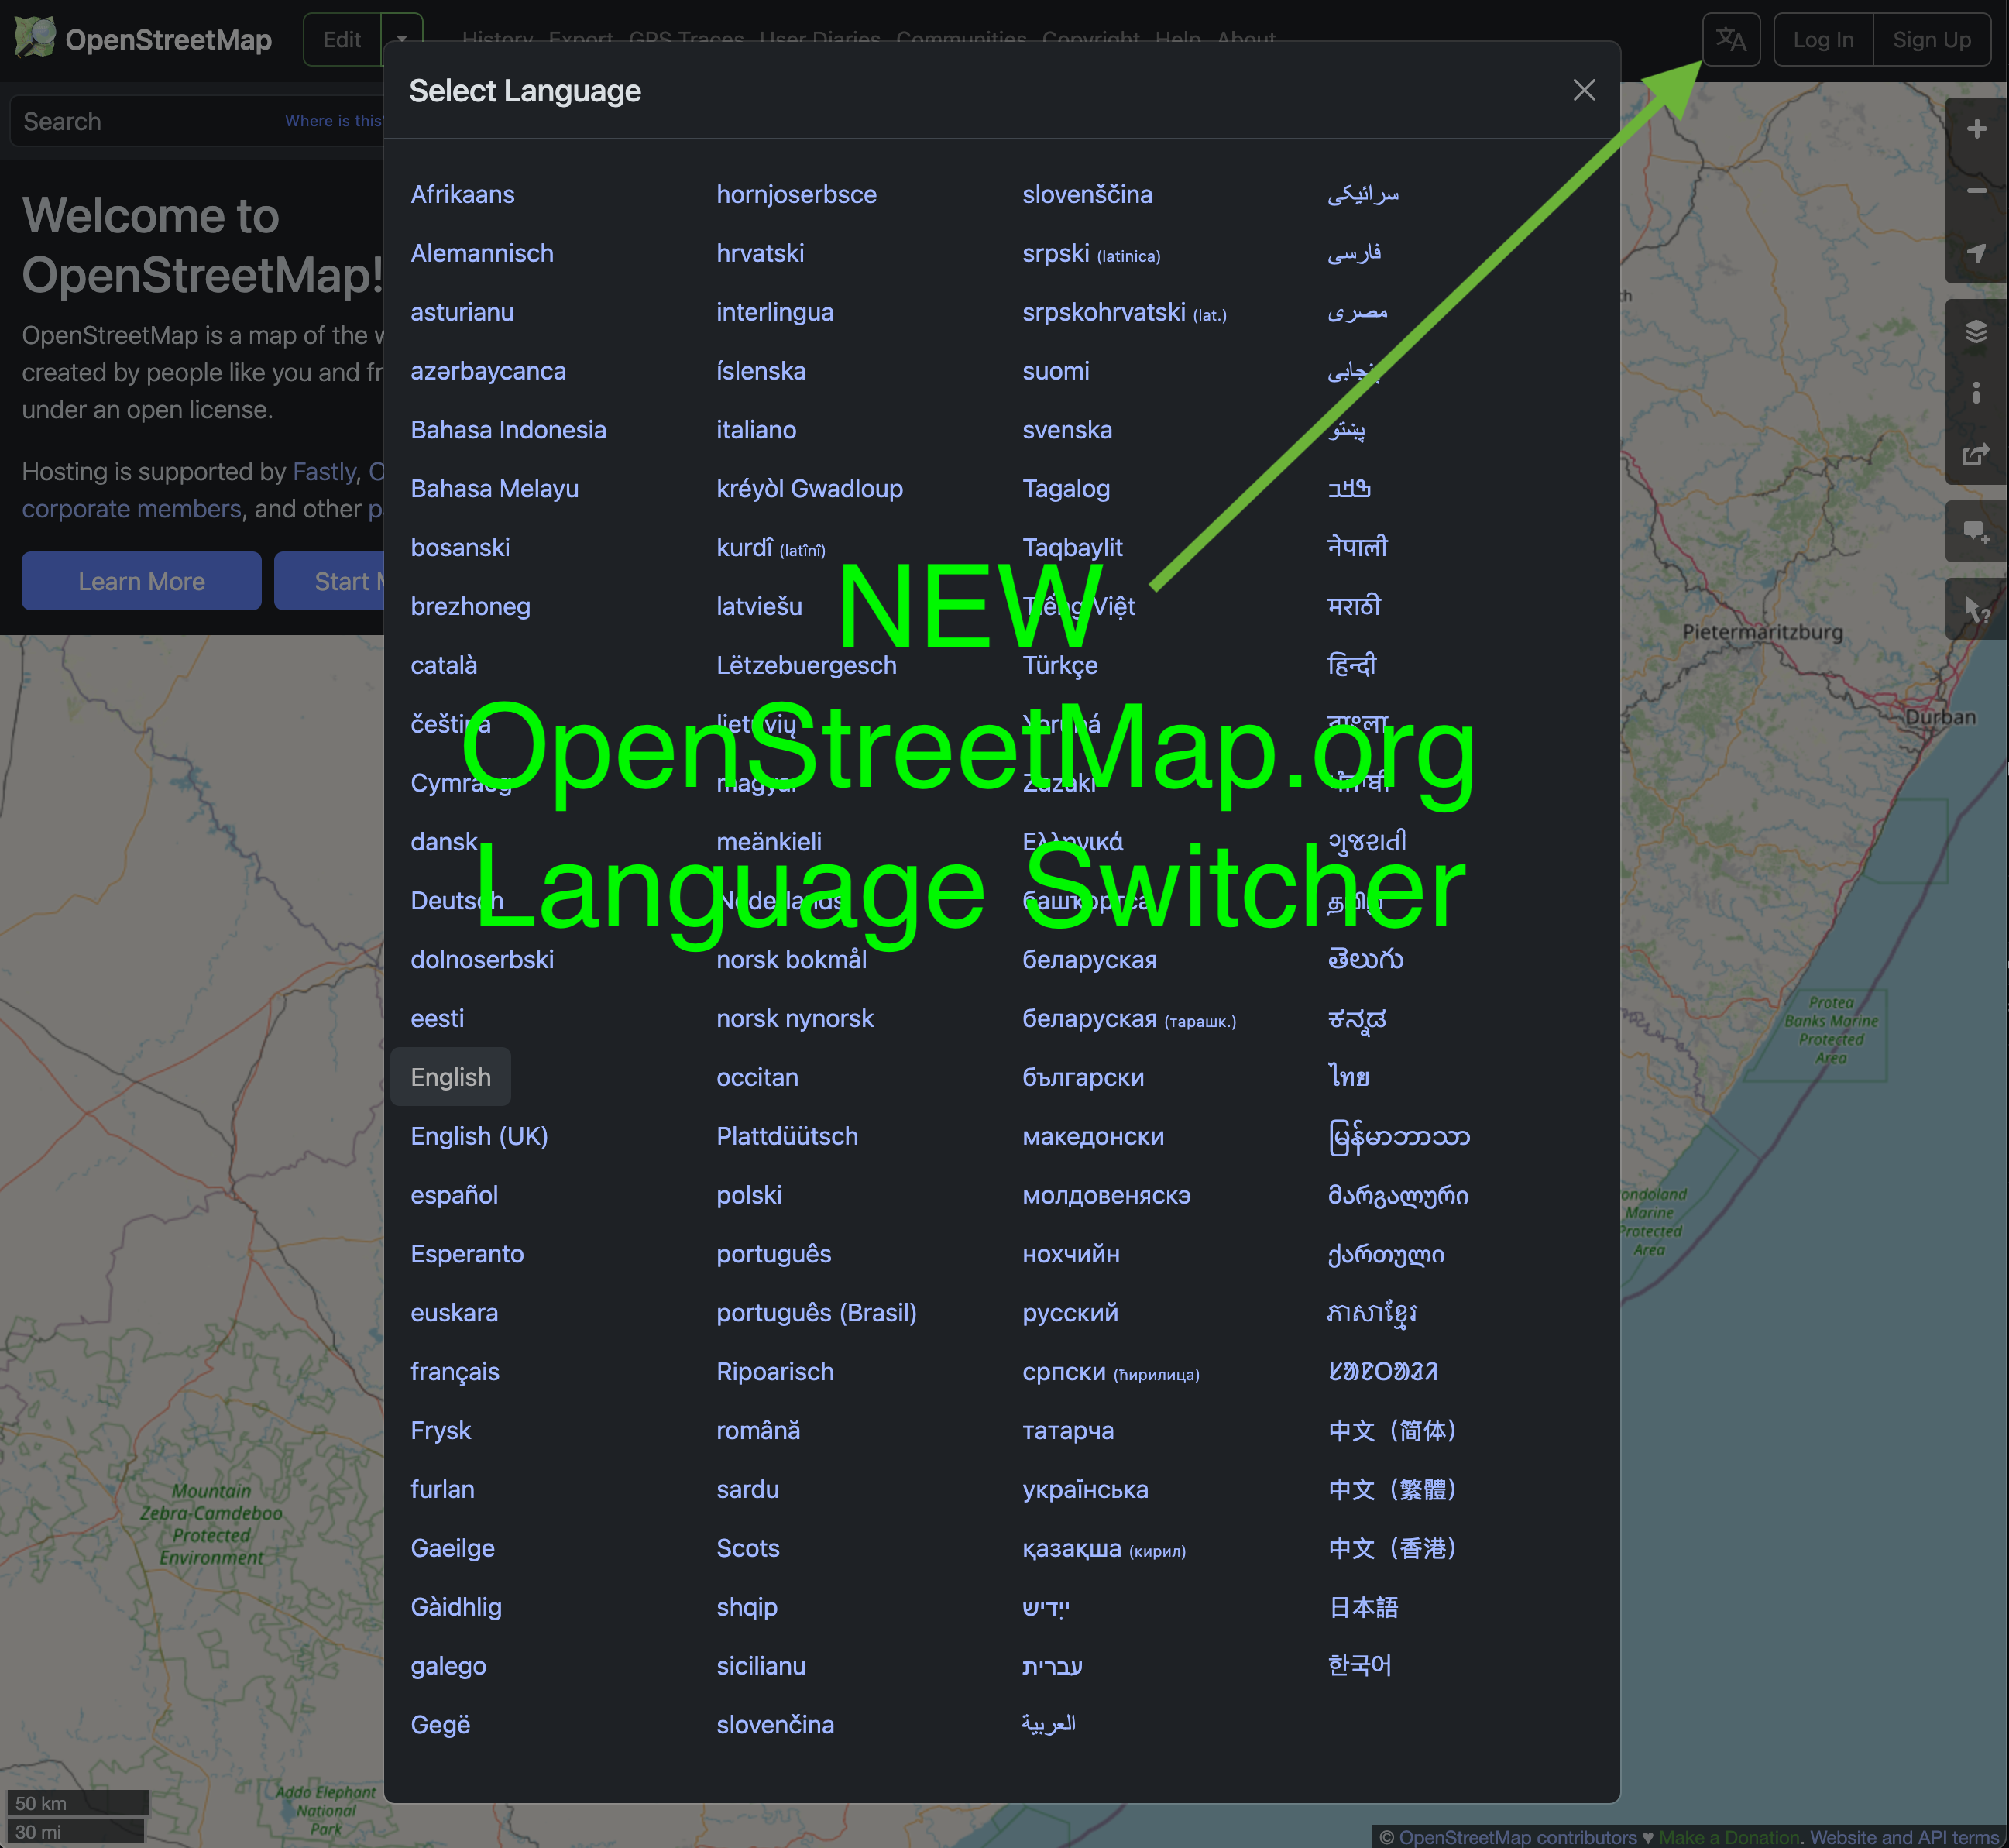The height and width of the screenshot is (1848, 2009).
Task: Select norsk nynorsk
Action: 794,1018
